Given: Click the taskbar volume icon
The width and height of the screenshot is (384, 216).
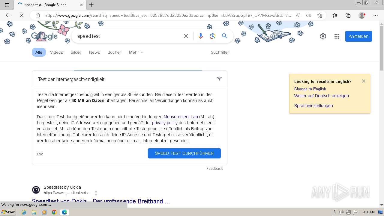Looking at the screenshot, I should [x=341, y=212].
